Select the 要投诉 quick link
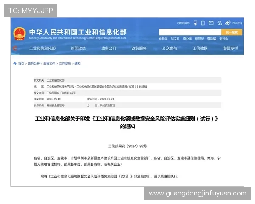Image resolution: width=255 pixels, height=204 pixels. pyautogui.click(x=224, y=39)
